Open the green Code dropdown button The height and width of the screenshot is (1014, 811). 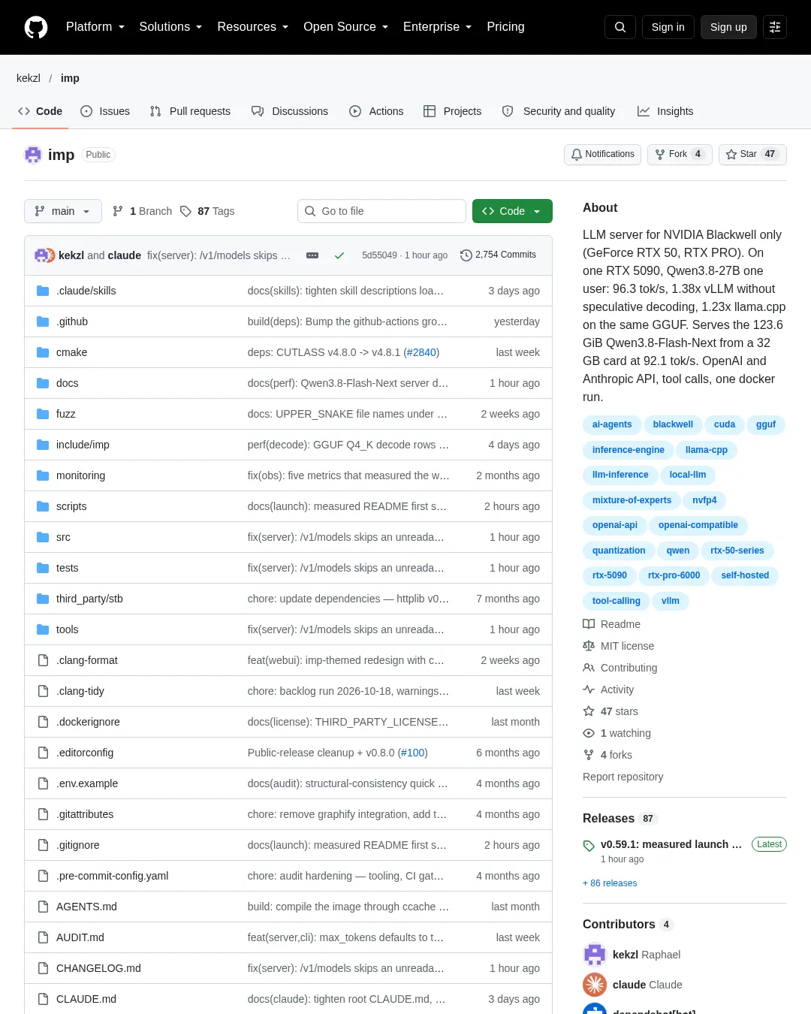click(x=512, y=211)
